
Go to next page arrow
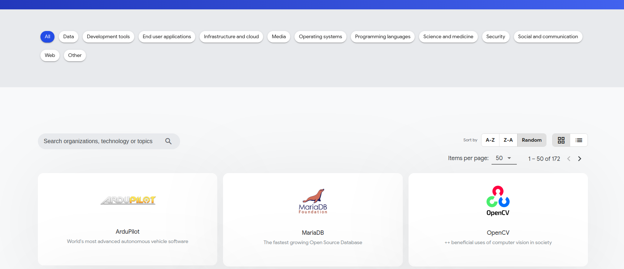pyautogui.click(x=580, y=159)
